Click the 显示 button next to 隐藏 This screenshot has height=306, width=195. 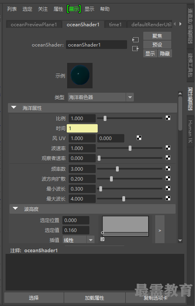150,53
